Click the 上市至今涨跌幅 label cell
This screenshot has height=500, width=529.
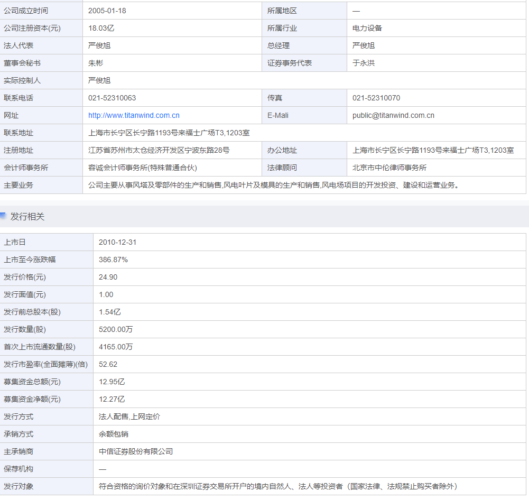(x=47, y=260)
